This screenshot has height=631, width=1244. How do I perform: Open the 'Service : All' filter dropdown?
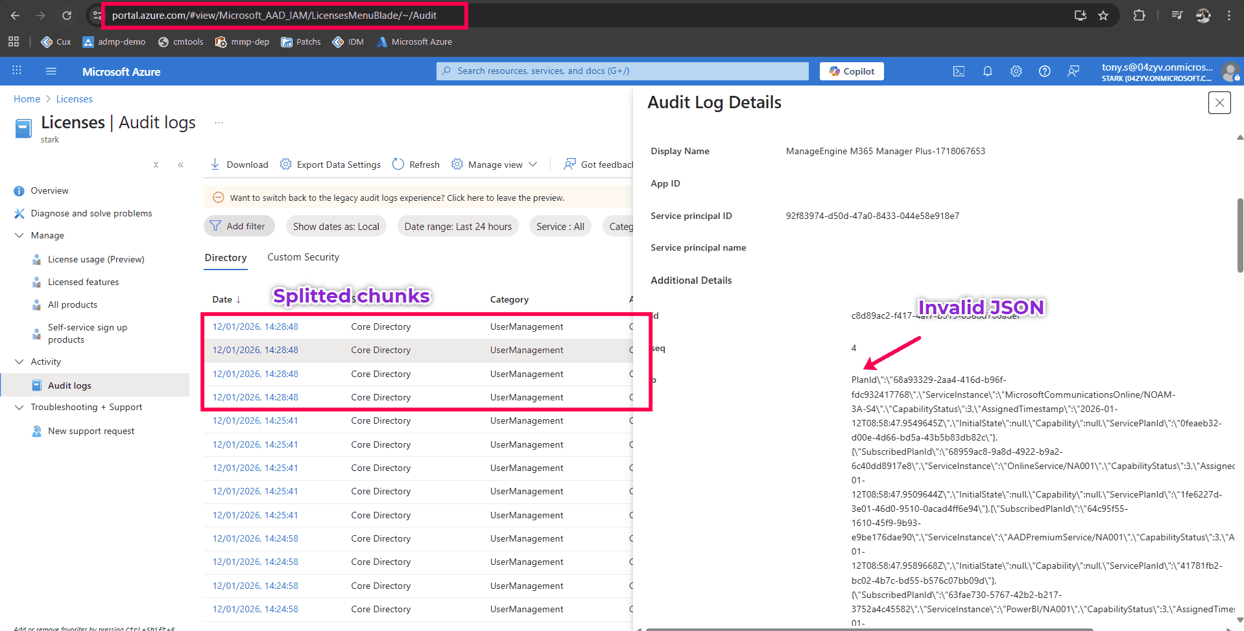point(560,225)
